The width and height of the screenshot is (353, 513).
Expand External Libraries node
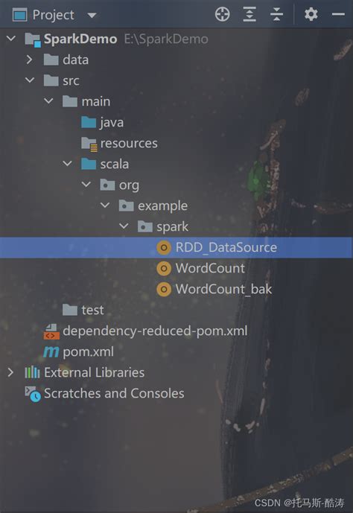pyautogui.click(x=10, y=372)
